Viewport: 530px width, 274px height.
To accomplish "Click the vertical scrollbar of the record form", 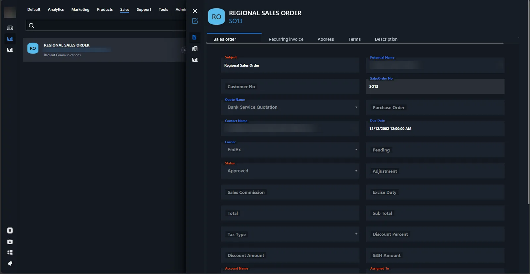I will click(529, 102).
